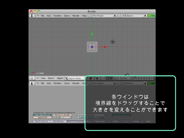Toggle Tooltips translation button

click(82, 117)
